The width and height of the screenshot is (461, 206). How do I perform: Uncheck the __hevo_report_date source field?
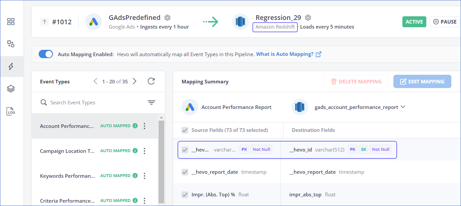[x=185, y=172]
